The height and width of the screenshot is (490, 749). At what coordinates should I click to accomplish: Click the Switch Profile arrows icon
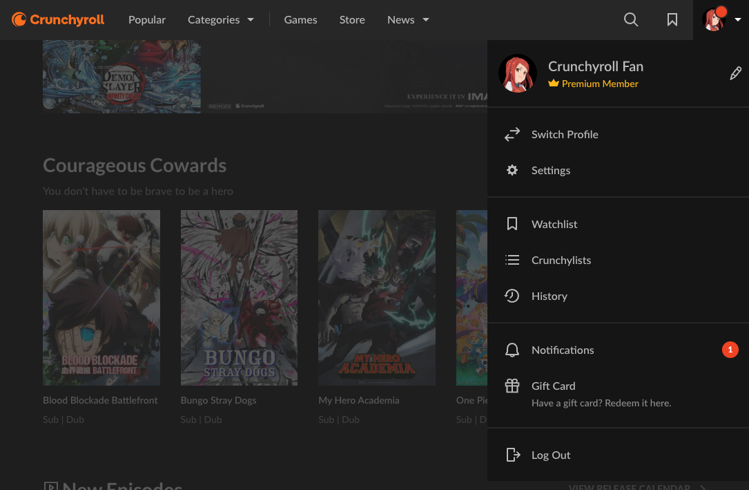tap(512, 134)
